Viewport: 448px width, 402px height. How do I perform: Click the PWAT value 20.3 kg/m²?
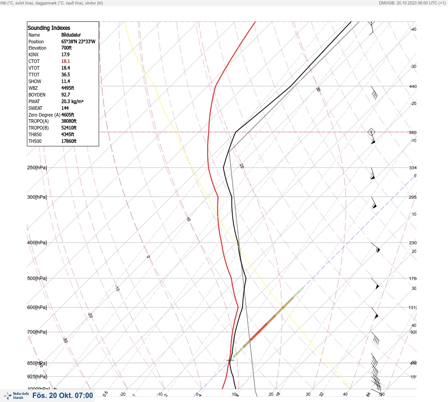(72, 101)
